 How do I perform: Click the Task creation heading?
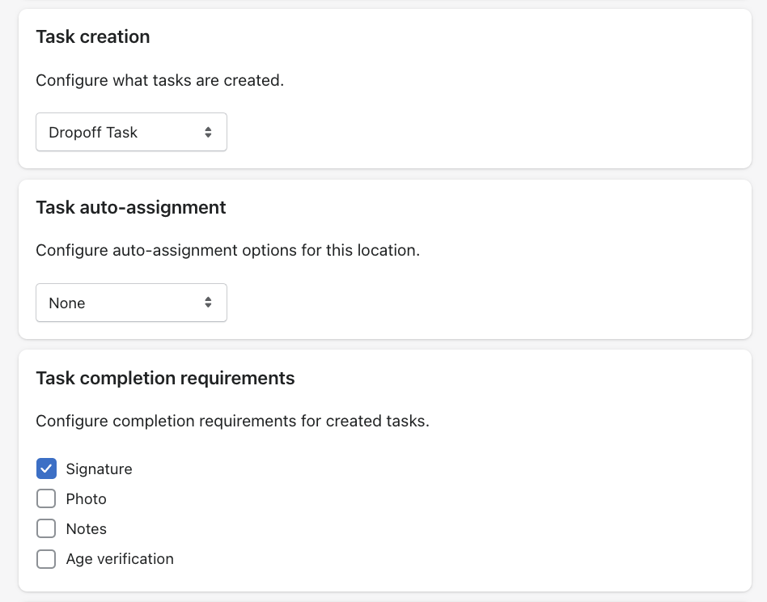tap(93, 36)
